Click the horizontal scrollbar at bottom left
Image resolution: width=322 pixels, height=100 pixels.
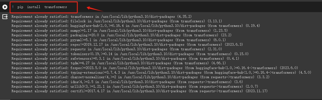[5, 99]
